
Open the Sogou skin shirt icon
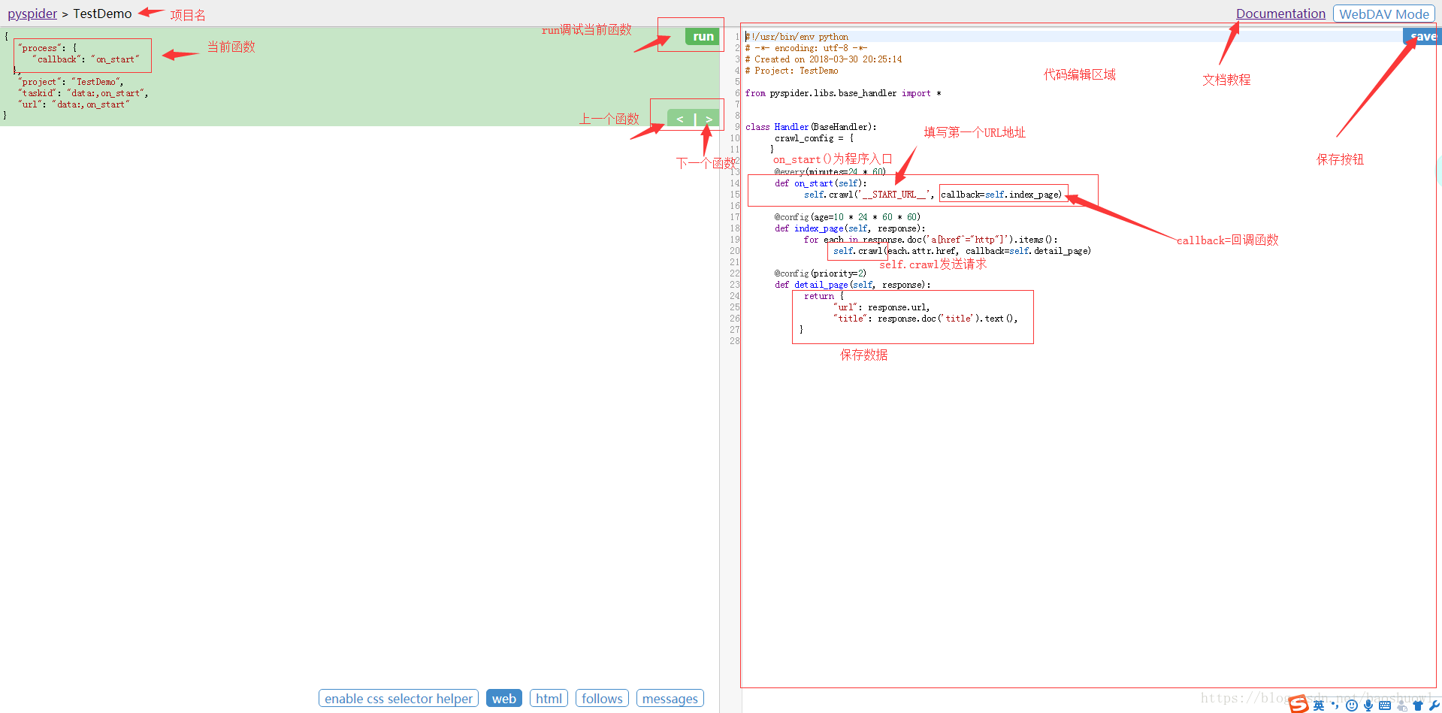tap(1418, 705)
